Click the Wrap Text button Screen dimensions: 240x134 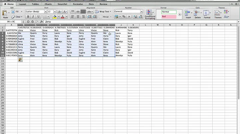click(x=103, y=11)
